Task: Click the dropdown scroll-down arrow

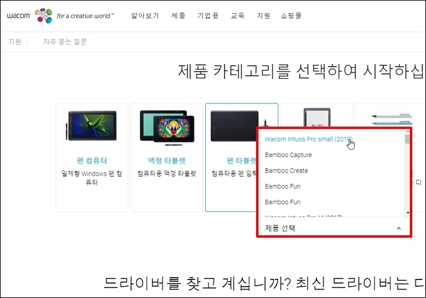Action: (407, 213)
